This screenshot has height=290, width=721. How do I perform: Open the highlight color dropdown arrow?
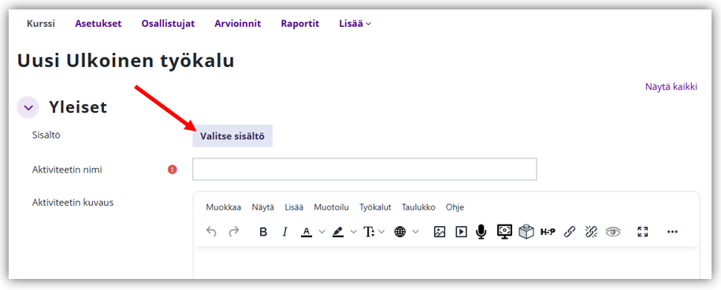pos(353,232)
